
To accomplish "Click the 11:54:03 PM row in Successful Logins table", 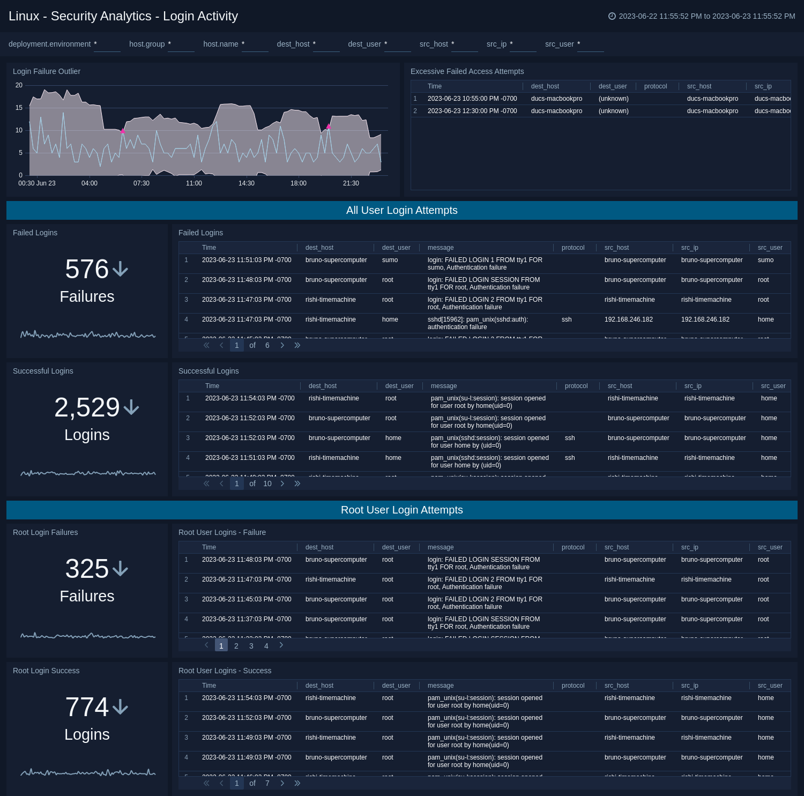I will coord(485,402).
